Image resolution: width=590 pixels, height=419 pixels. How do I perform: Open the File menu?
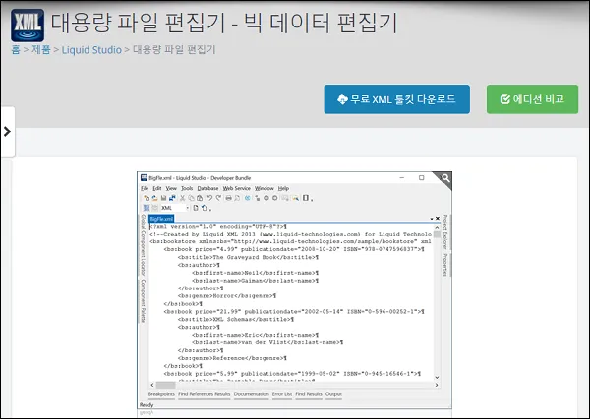tap(145, 188)
